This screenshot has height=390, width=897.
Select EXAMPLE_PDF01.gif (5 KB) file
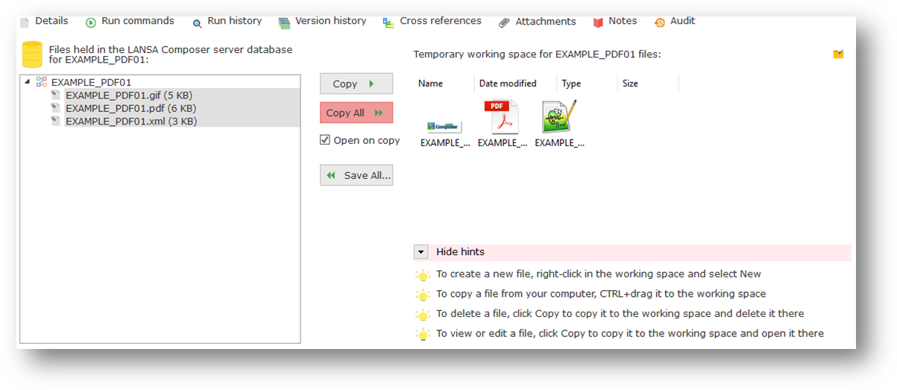(x=130, y=95)
